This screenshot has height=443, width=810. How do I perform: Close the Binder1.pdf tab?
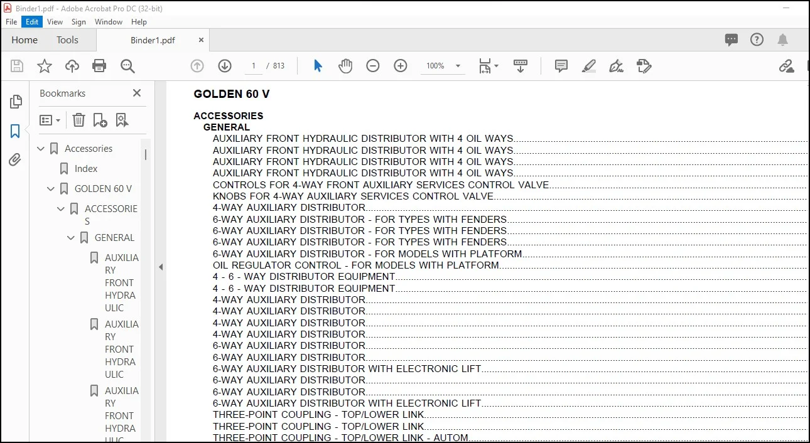coord(201,40)
